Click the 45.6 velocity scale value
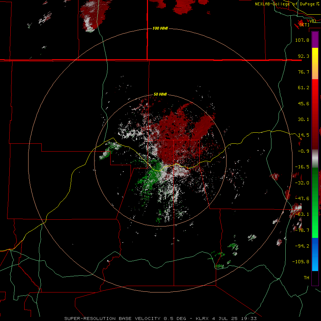Viewport: 321px width, 321px height. pyautogui.click(x=304, y=103)
